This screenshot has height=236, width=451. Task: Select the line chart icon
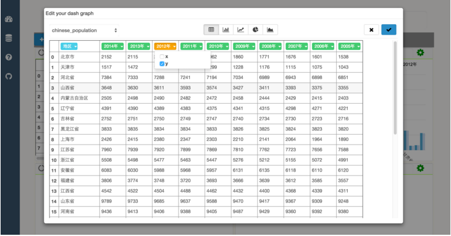click(x=241, y=30)
